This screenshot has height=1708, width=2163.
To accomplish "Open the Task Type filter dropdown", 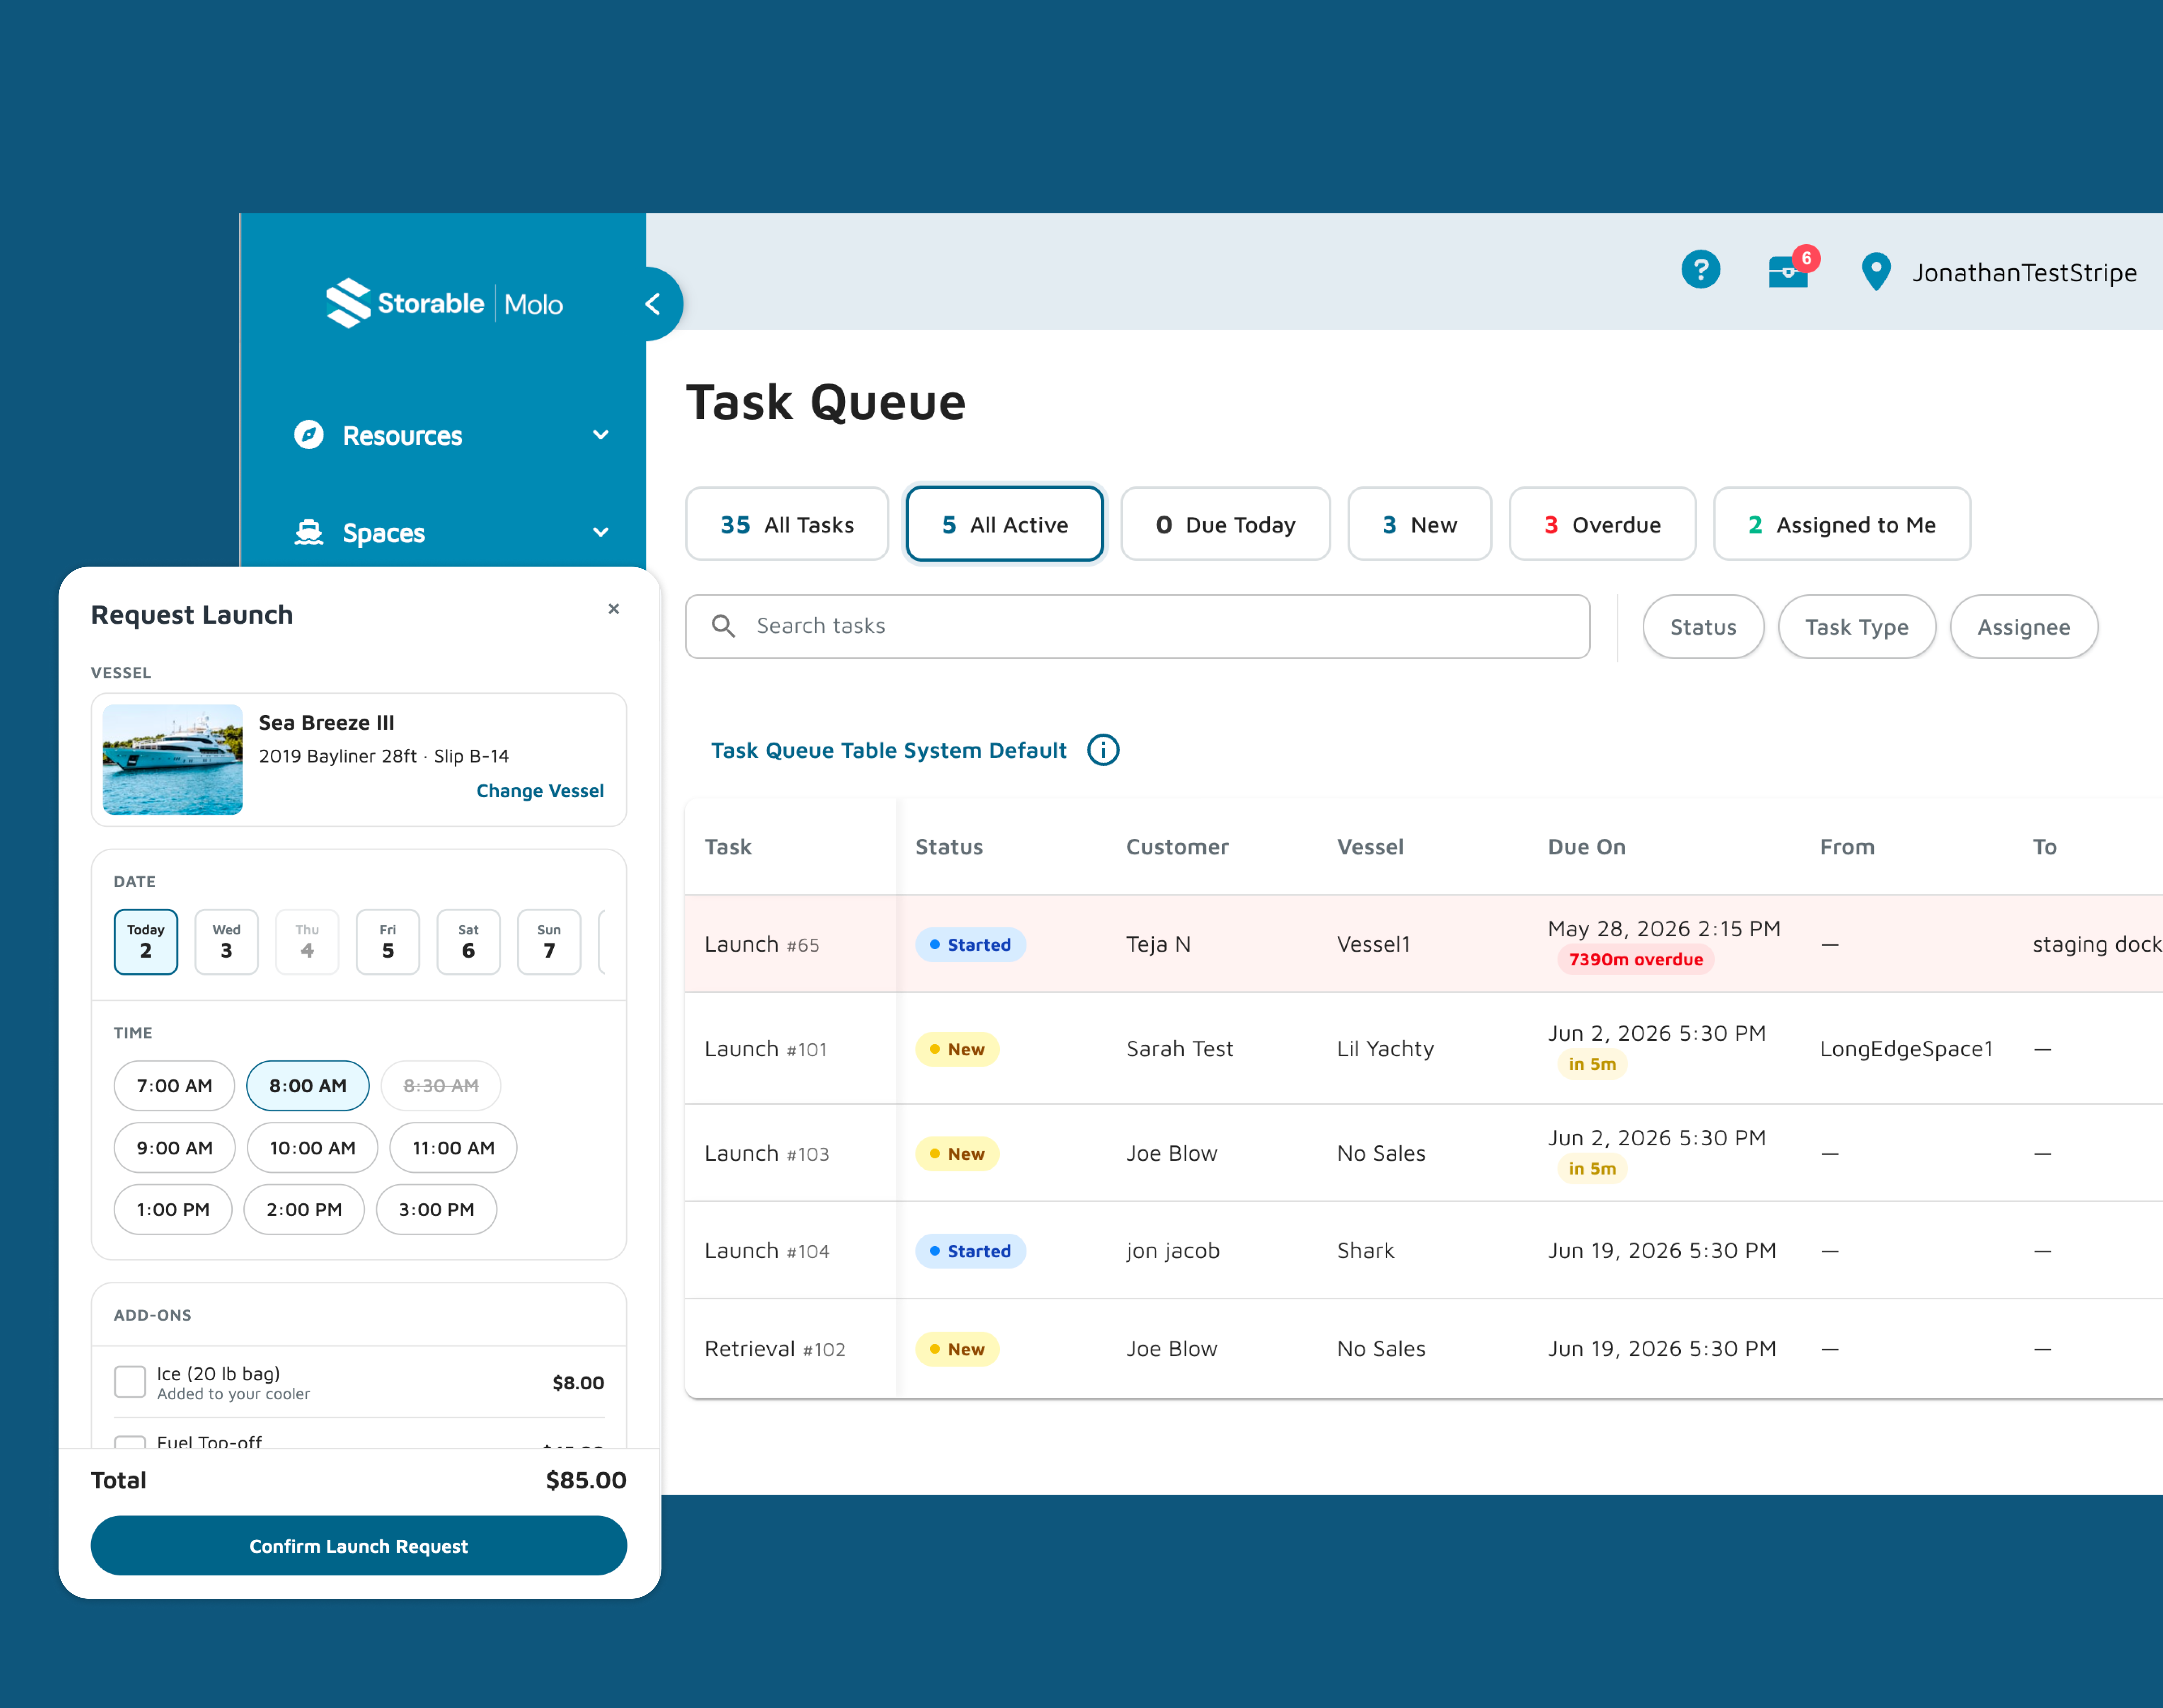I will 1857,627.
